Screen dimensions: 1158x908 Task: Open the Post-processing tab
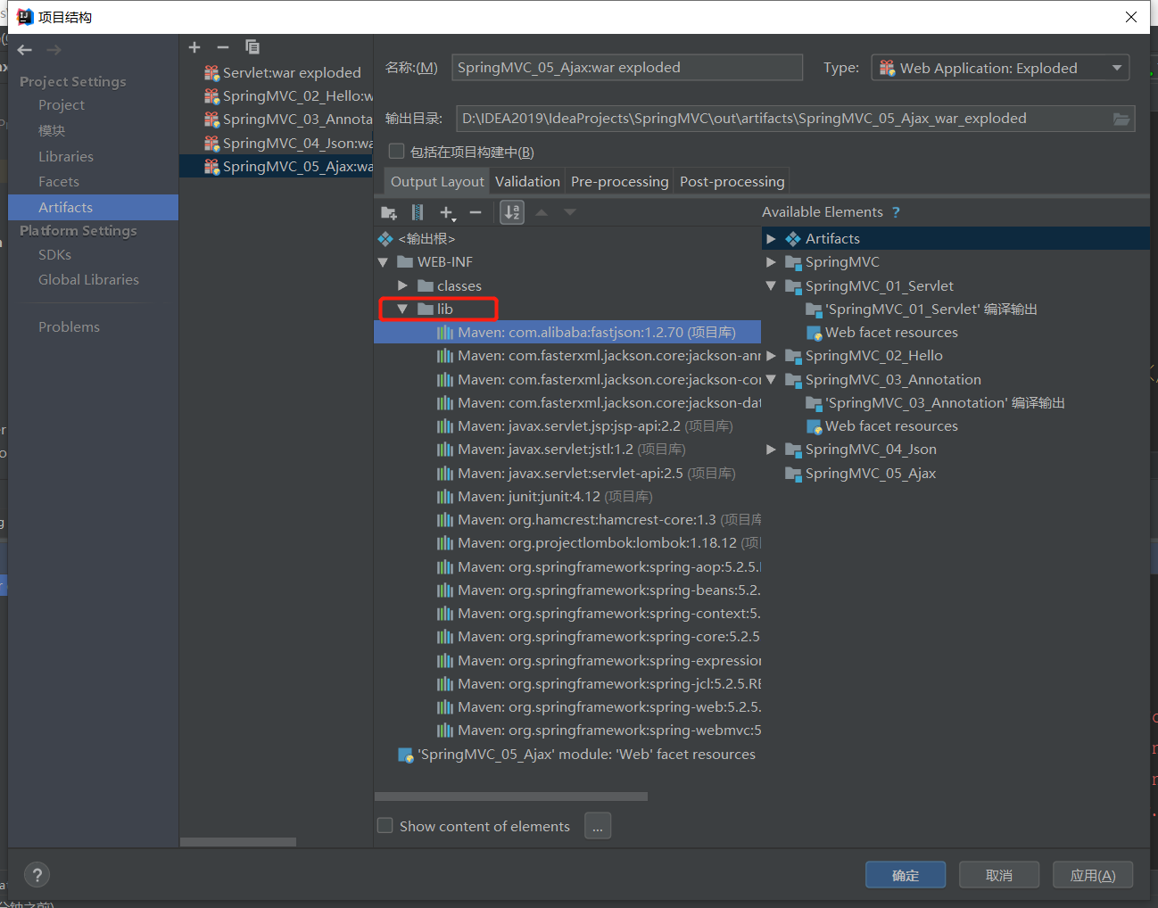click(x=732, y=182)
